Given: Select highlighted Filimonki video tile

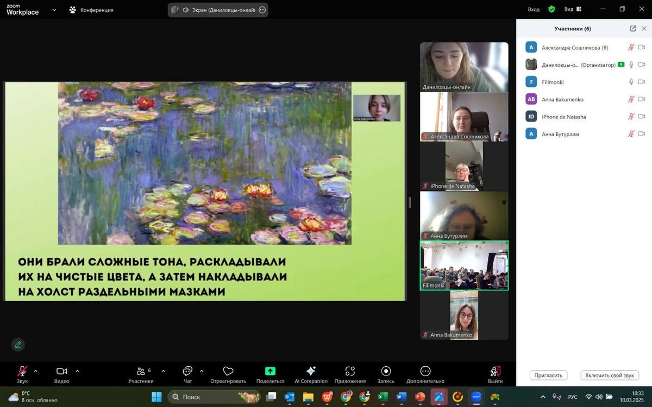Looking at the screenshot, I should point(464,266).
